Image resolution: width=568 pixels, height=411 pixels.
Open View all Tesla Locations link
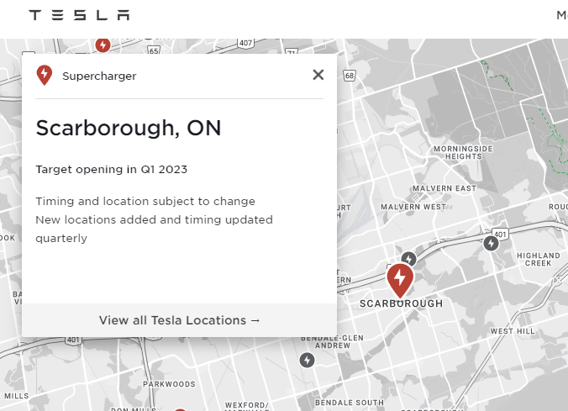[x=180, y=320]
